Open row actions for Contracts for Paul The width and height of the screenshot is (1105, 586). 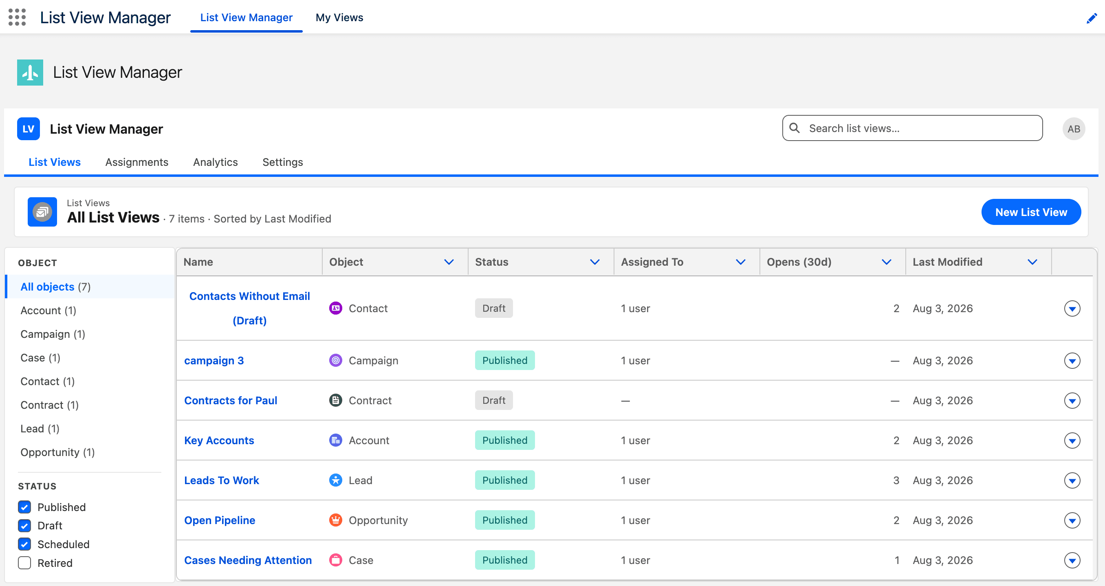tap(1072, 401)
